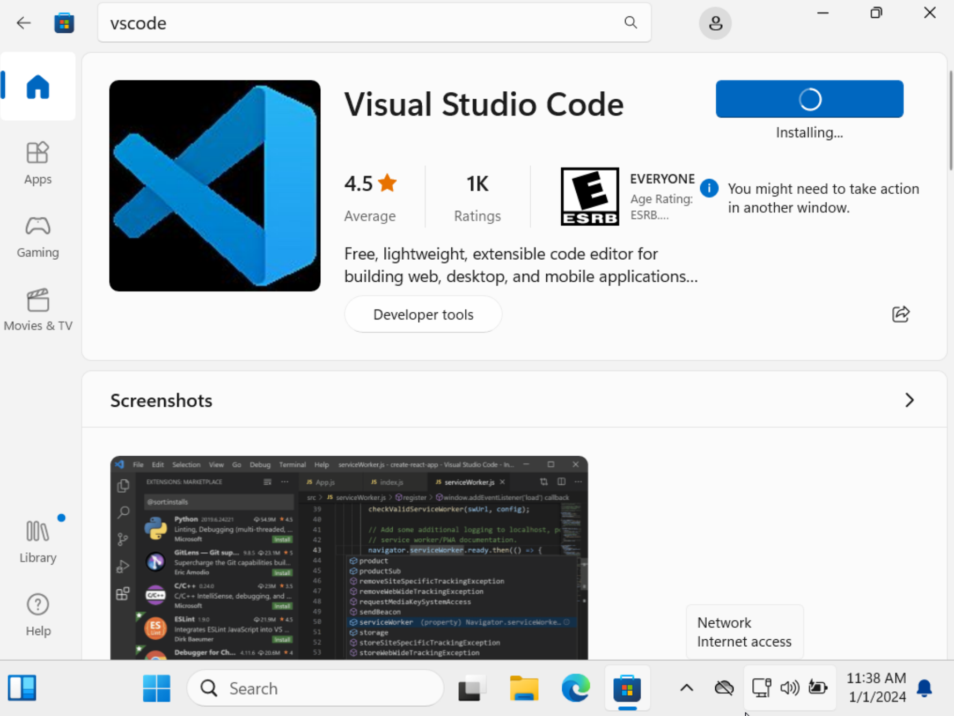Click the orange rating star
954x716 pixels.
coord(387,183)
